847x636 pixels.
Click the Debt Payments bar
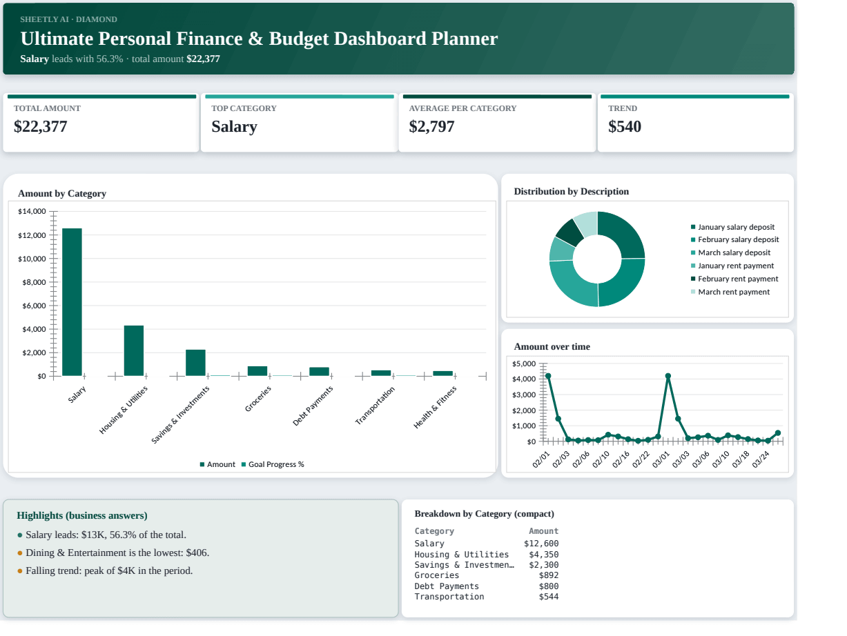319,372
